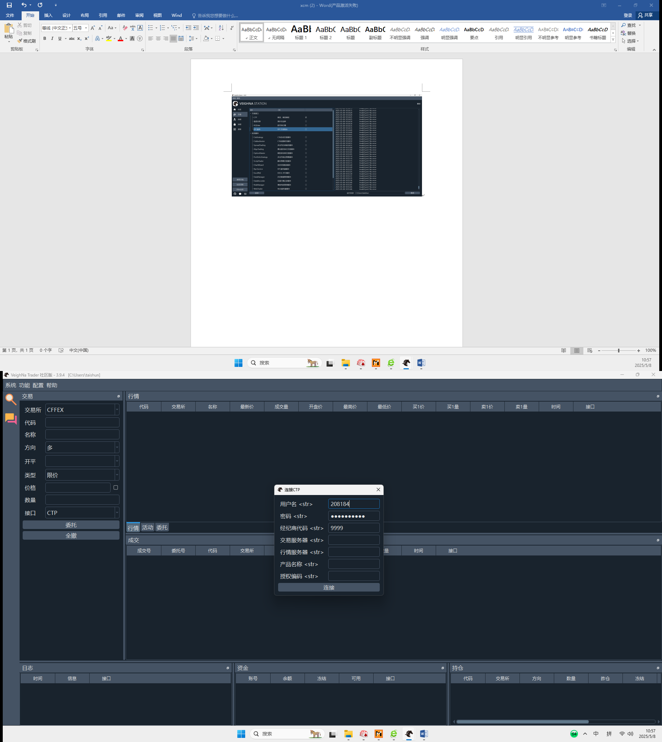662x742 pixels.
Task: Open the 交易所 CFFEX dropdown
Action: (x=82, y=410)
